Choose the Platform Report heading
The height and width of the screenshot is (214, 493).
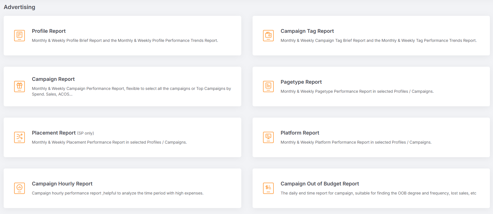pyautogui.click(x=300, y=133)
